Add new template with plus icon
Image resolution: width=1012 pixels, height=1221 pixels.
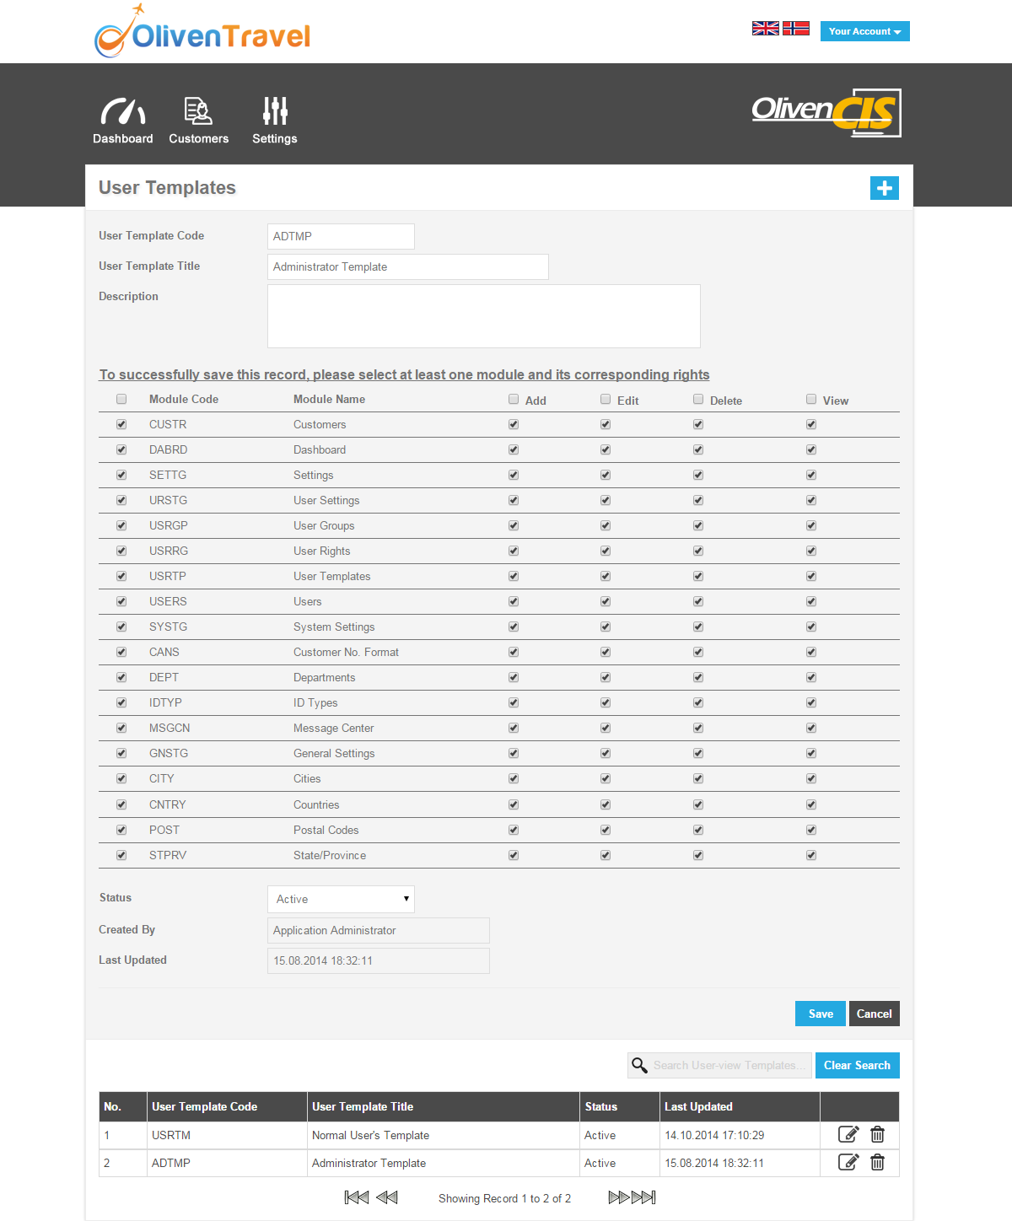pos(885,188)
